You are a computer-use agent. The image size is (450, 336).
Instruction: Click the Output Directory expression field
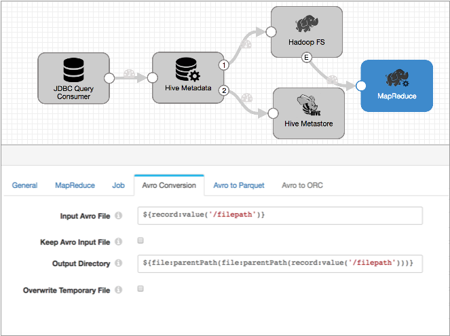pos(279,263)
